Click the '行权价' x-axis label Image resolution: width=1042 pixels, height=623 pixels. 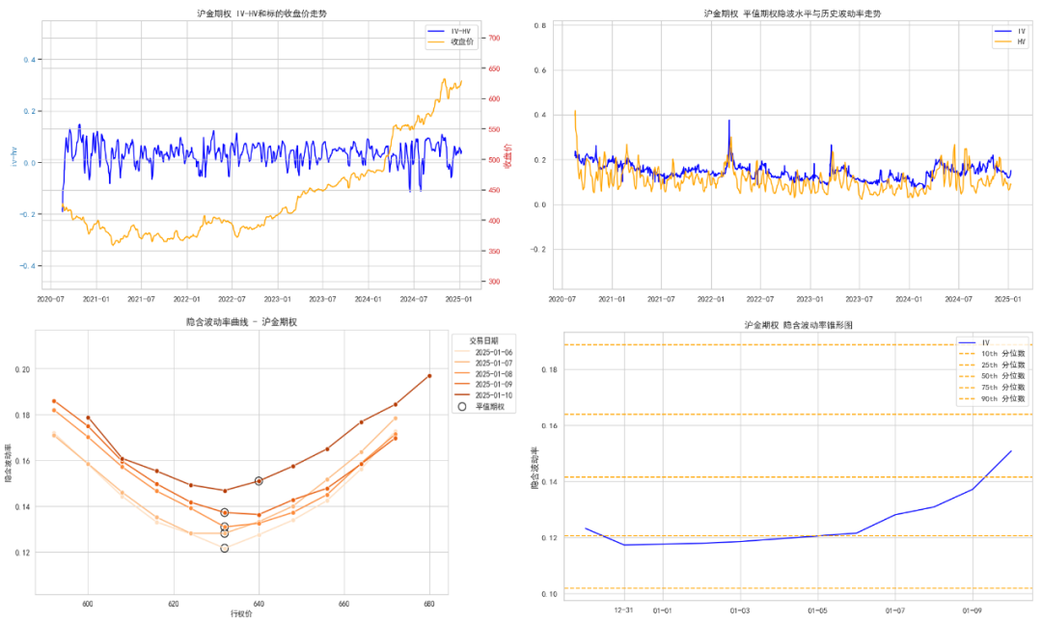(241, 613)
